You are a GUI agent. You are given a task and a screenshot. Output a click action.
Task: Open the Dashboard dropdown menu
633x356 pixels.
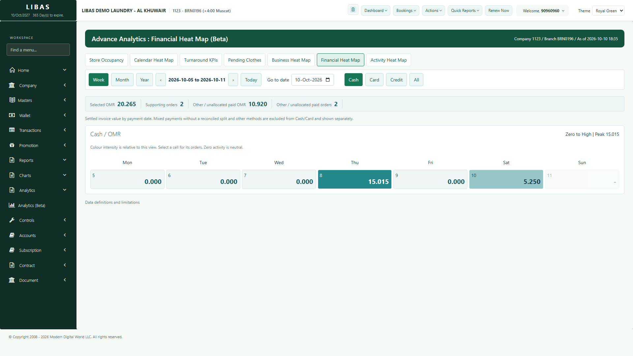376,11
